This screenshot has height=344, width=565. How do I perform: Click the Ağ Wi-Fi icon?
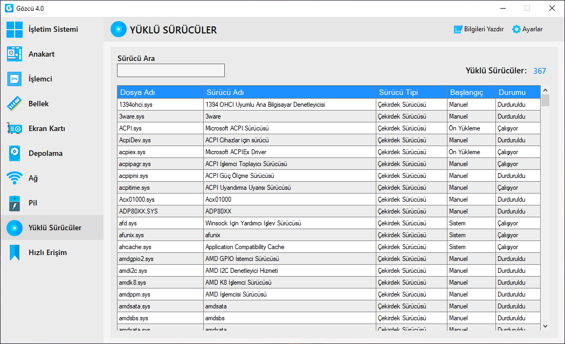coord(15,178)
